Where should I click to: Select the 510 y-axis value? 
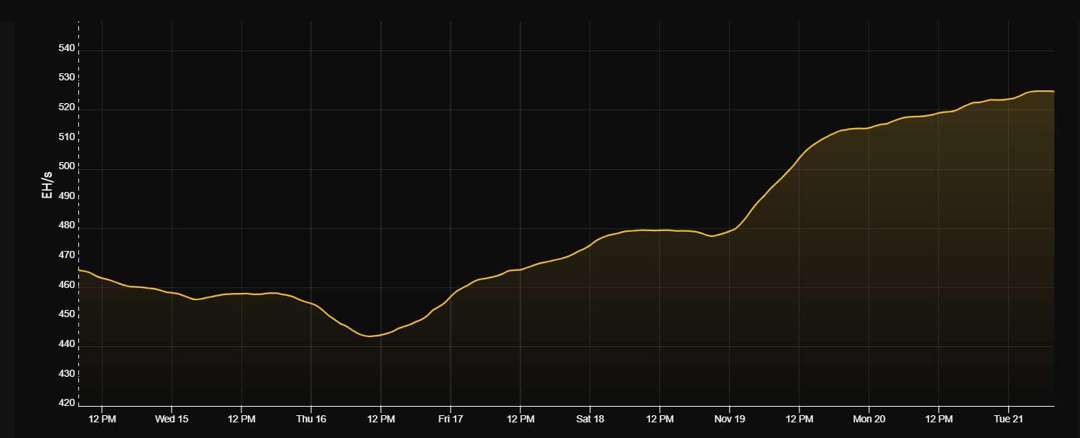click(x=66, y=137)
